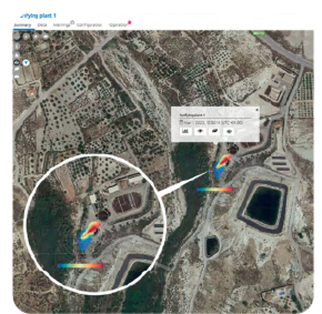The height and width of the screenshot is (314, 322).
Task: Click the rainbow color scale under the plume
Action: point(215,189)
